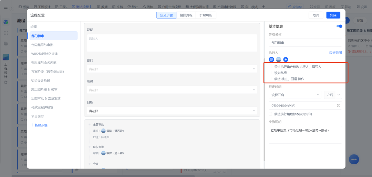Switch to the 统计 view tab
The height and width of the screenshot is (177, 372).
(x=133, y=7)
